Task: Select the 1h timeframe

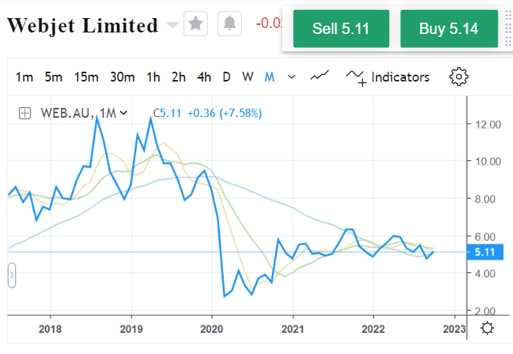Action: (153, 78)
